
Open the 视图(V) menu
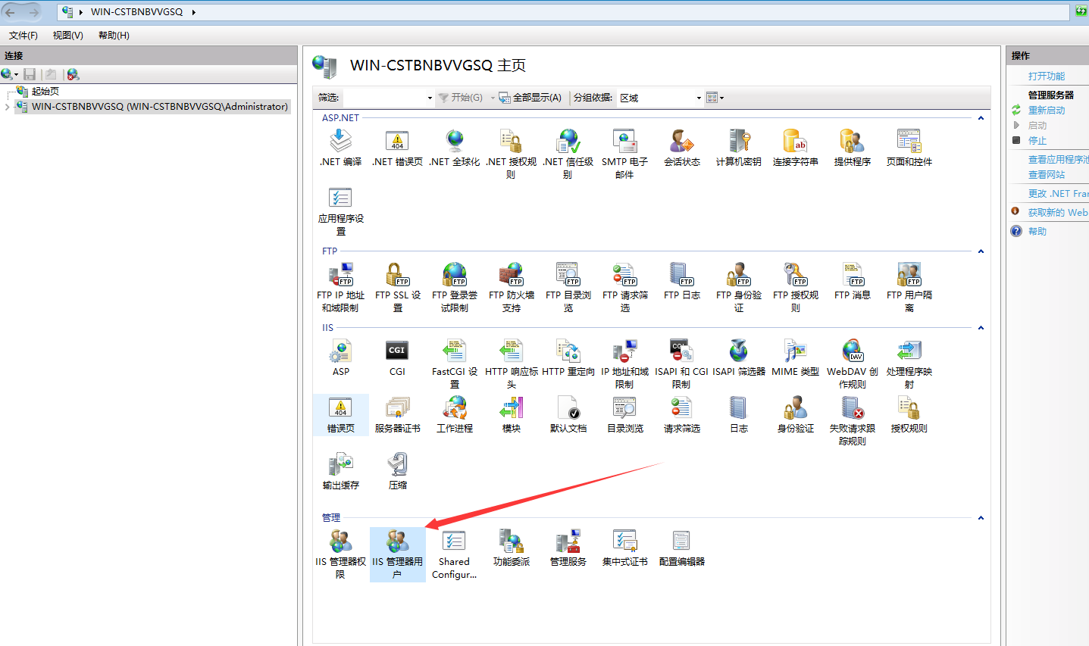[68, 36]
